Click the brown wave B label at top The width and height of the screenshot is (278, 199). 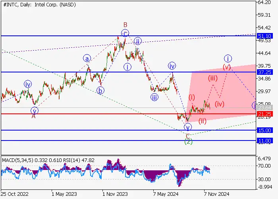(x=125, y=25)
